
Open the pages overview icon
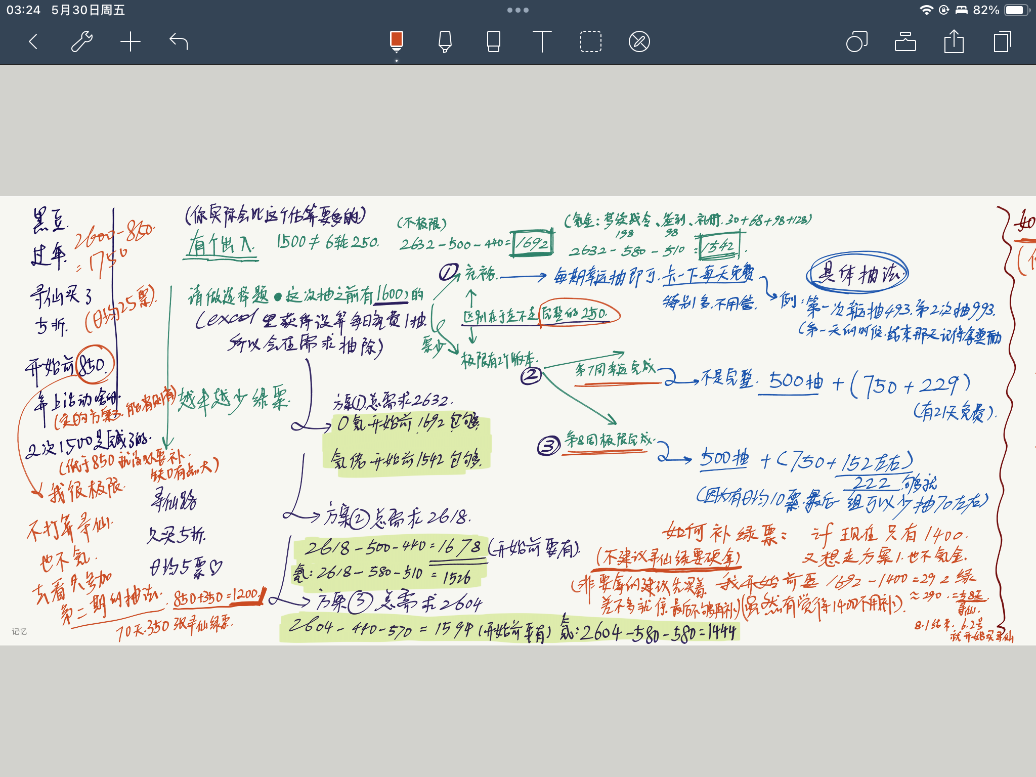[x=1002, y=41]
